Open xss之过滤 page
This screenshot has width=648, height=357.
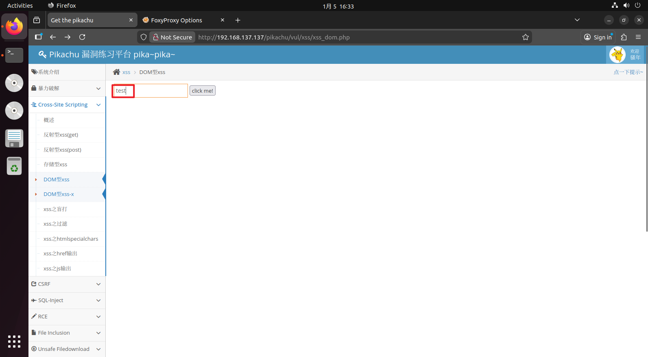[55, 224]
